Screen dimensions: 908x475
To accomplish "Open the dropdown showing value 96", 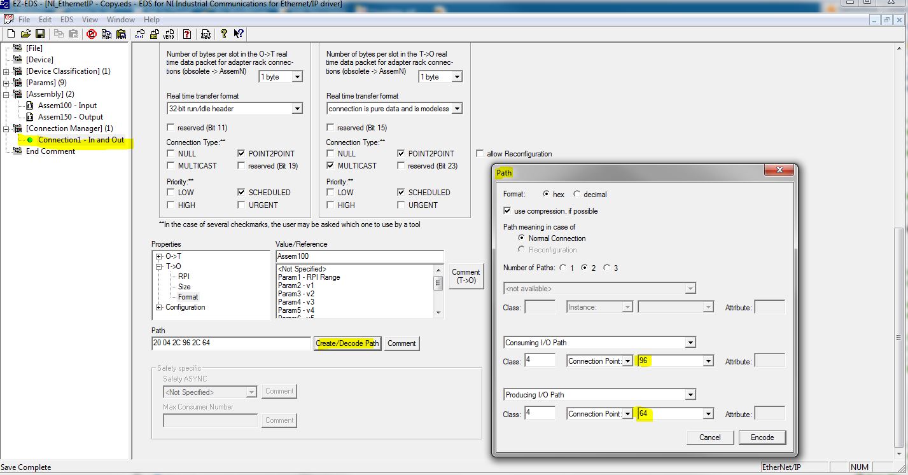I will click(x=708, y=361).
